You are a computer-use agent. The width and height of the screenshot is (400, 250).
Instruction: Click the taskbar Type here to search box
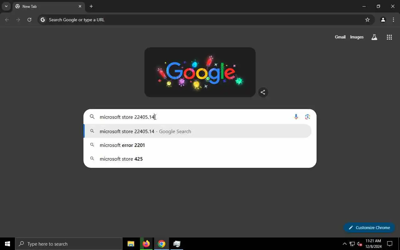[69, 244]
